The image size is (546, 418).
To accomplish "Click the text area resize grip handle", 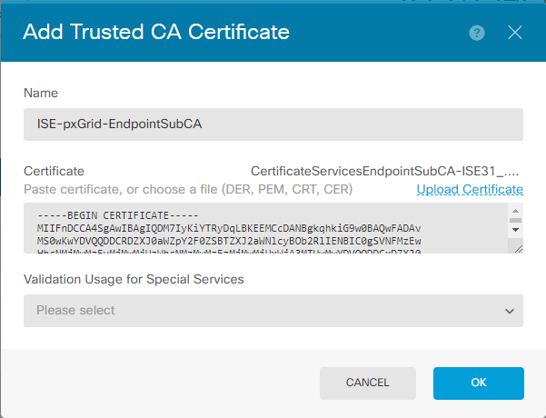I will (518, 249).
